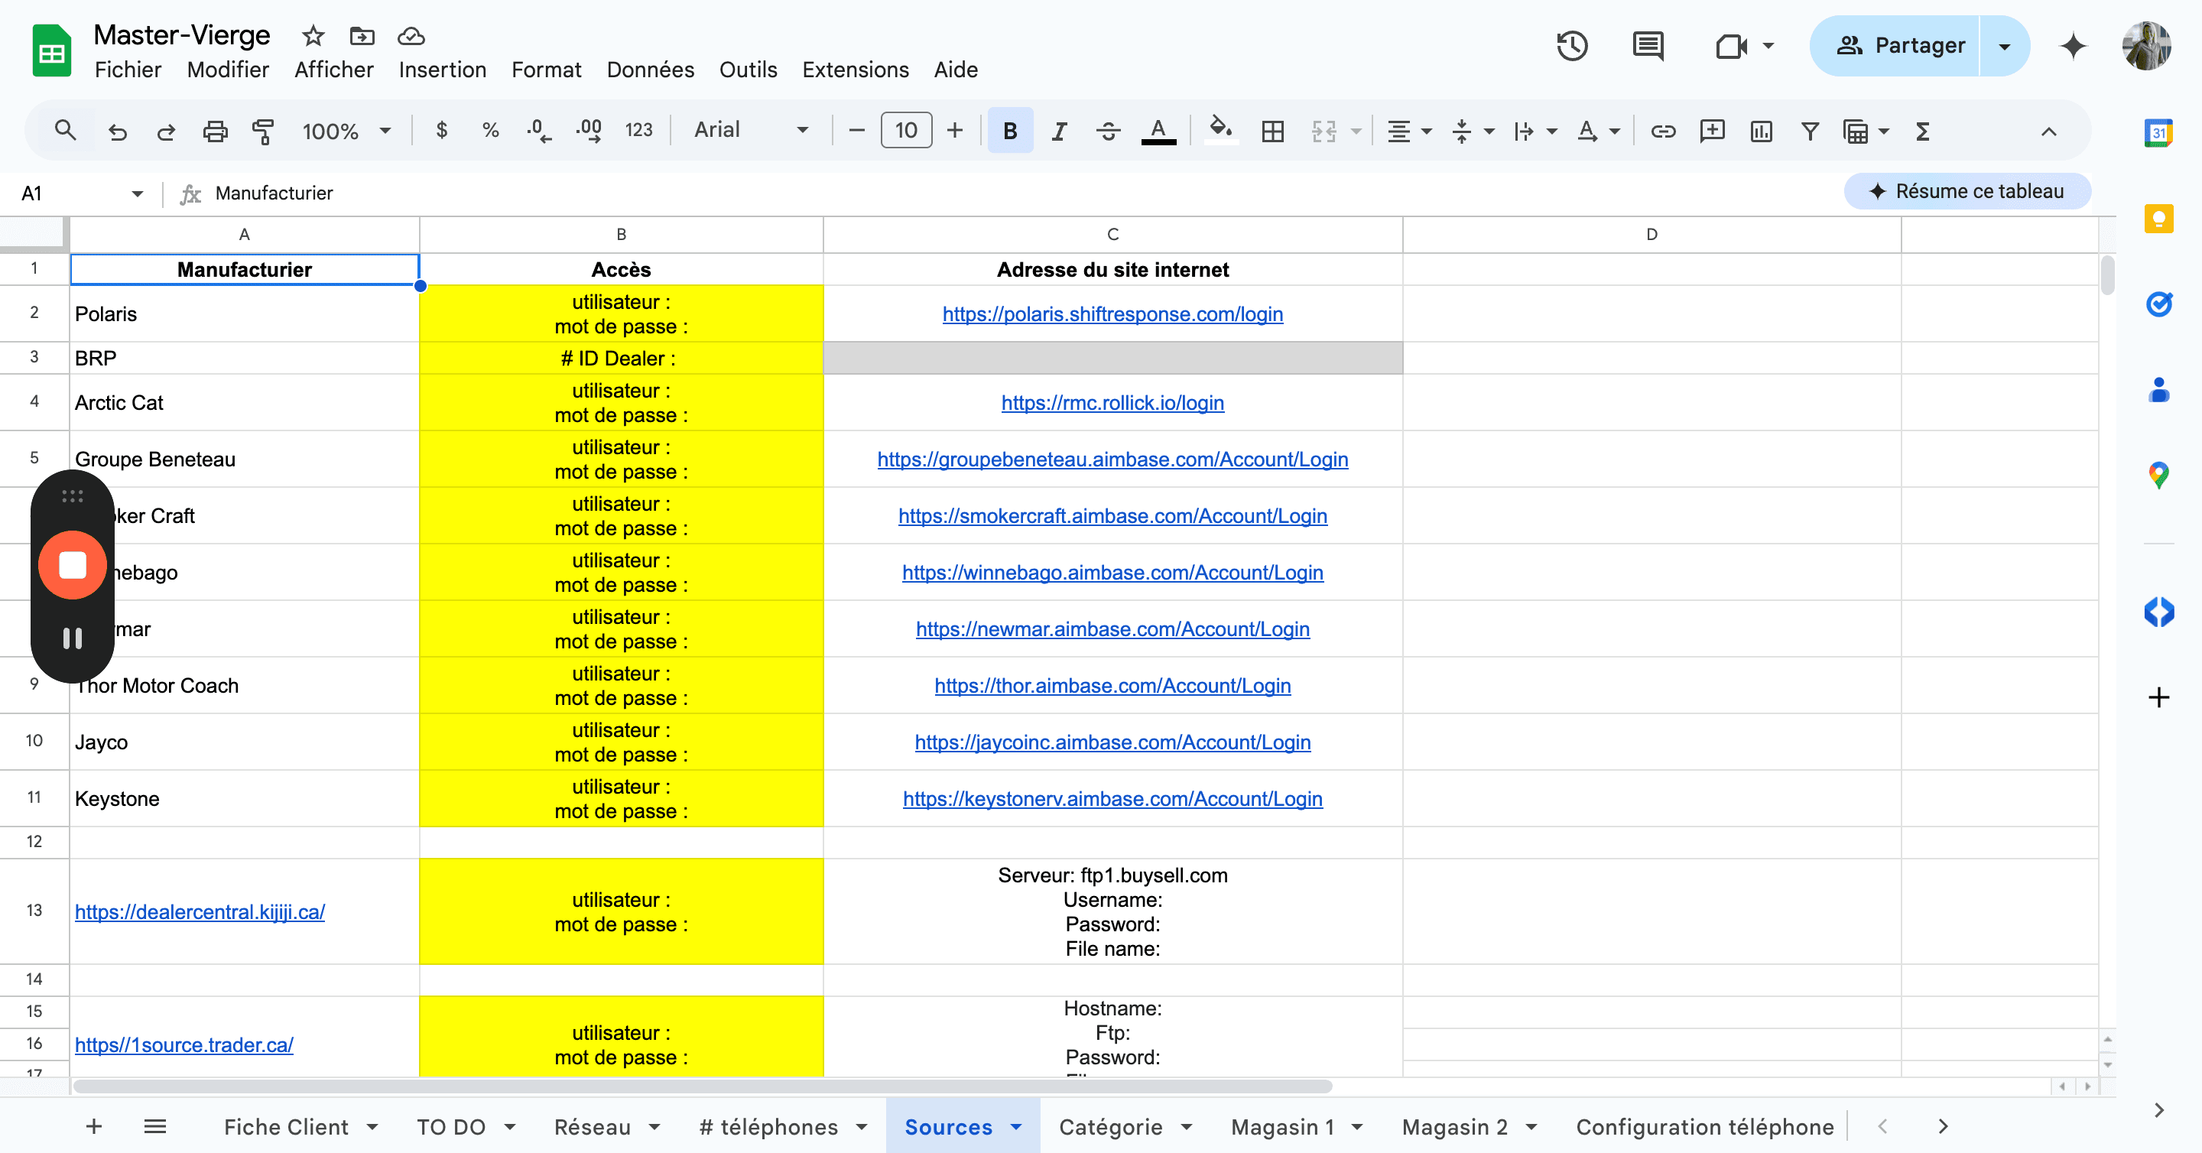
Task: Toggle strikethrough formatting
Action: click(x=1108, y=131)
